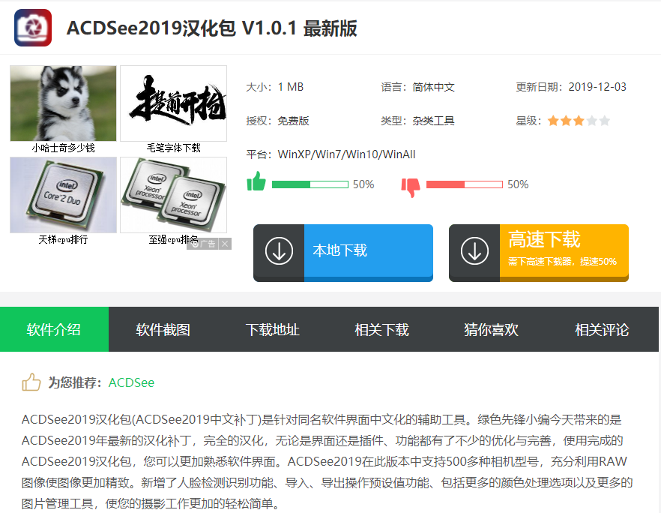Switch to the 软件截图 tab
Image resolution: width=661 pixels, height=513 pixels.
pyautogui.click(x=163, y=329)
